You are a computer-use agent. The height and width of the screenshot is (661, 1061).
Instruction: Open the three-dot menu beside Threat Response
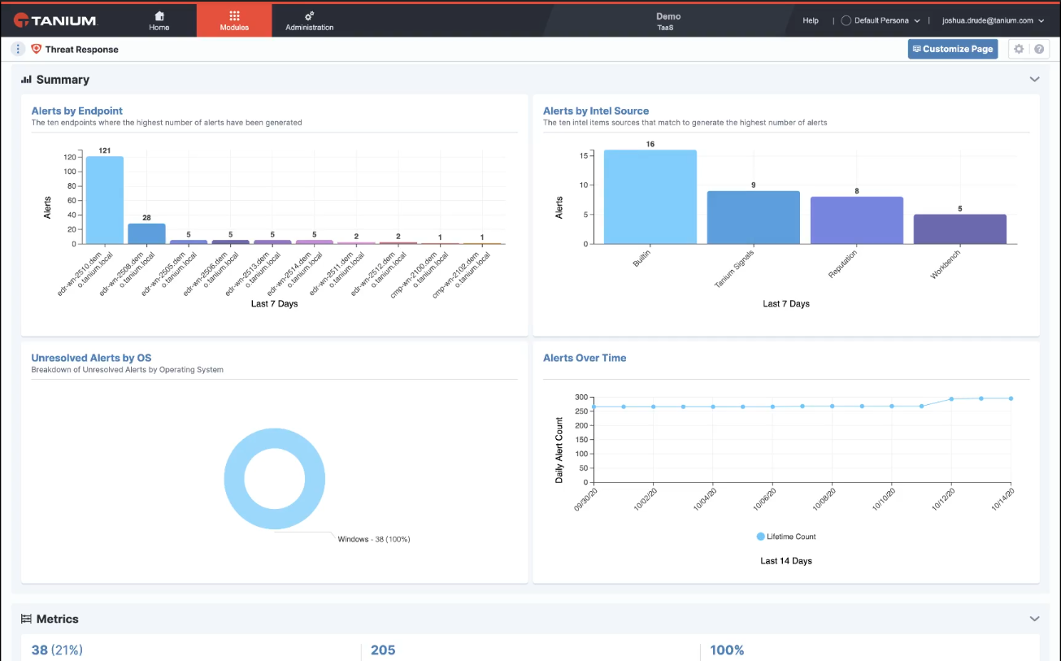pos(18,49)
